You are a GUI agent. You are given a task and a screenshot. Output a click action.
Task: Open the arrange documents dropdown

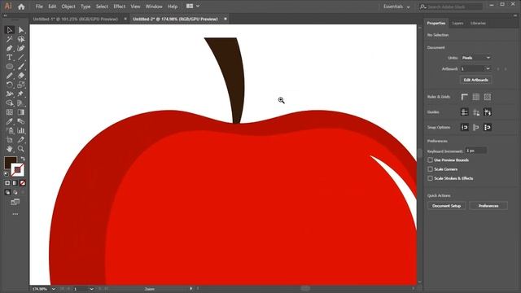pyautogui.click(x=193, y=6)
